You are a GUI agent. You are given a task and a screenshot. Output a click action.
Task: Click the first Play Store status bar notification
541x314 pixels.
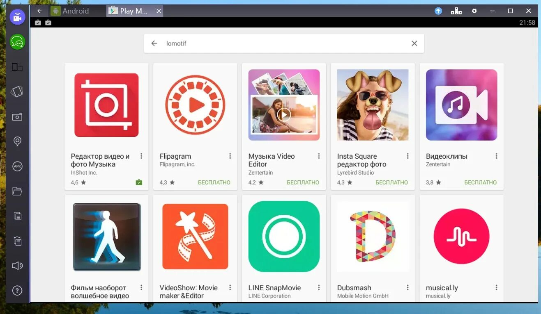click(x=38, y=23)
